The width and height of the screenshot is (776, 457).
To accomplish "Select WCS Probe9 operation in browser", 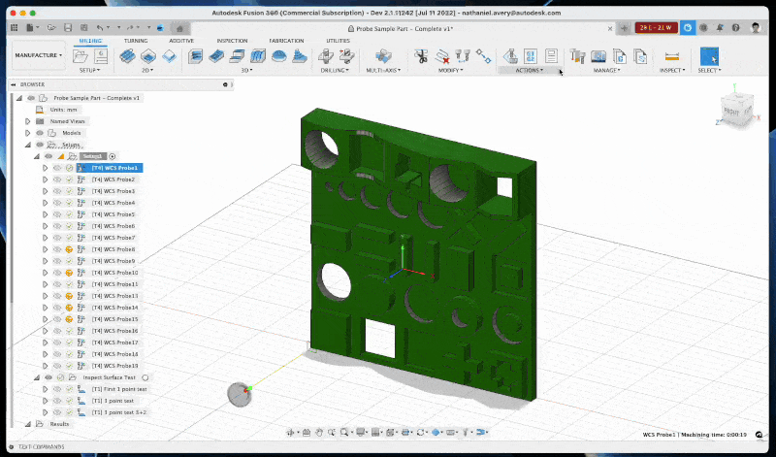I will 113,261.
